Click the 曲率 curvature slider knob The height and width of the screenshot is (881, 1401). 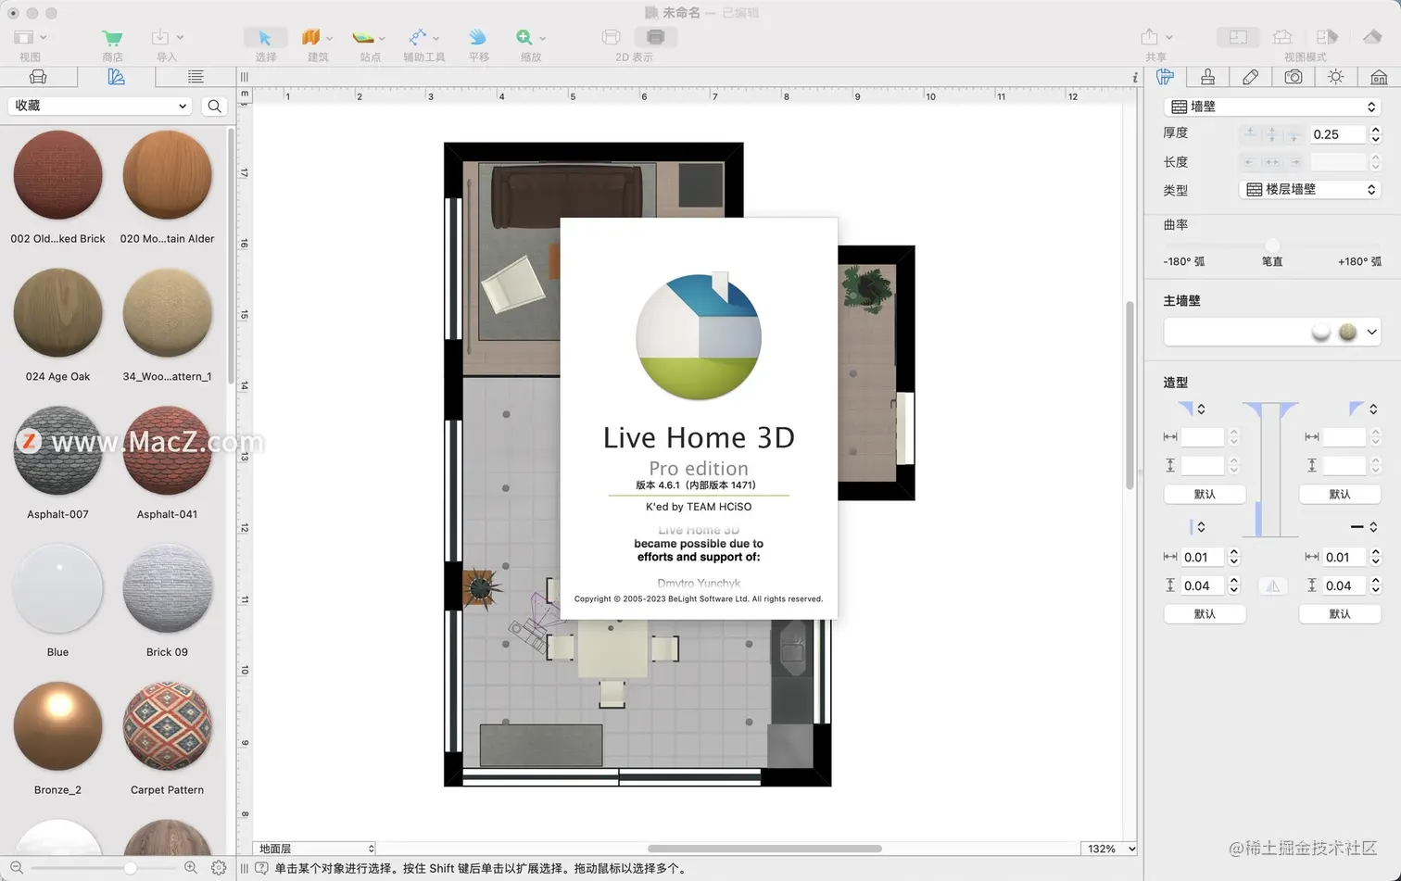coord(1272,245)
